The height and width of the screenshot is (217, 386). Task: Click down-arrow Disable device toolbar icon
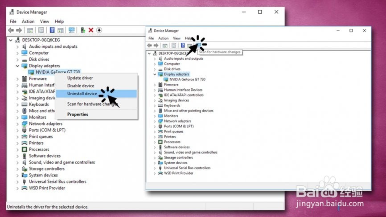pos(99,30)
